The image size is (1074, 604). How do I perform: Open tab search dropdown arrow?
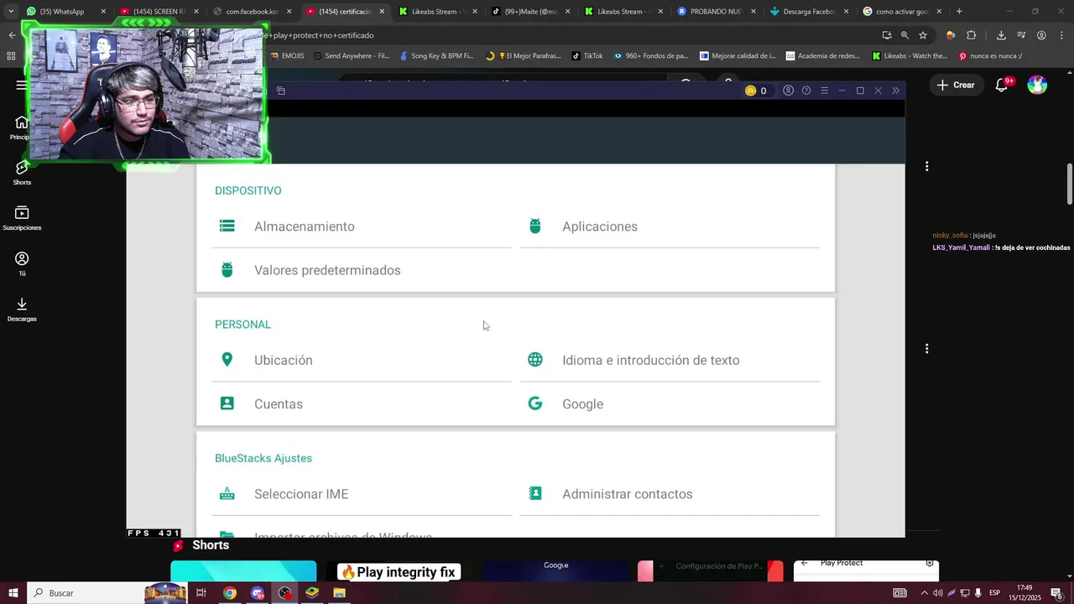coord(11,12)
